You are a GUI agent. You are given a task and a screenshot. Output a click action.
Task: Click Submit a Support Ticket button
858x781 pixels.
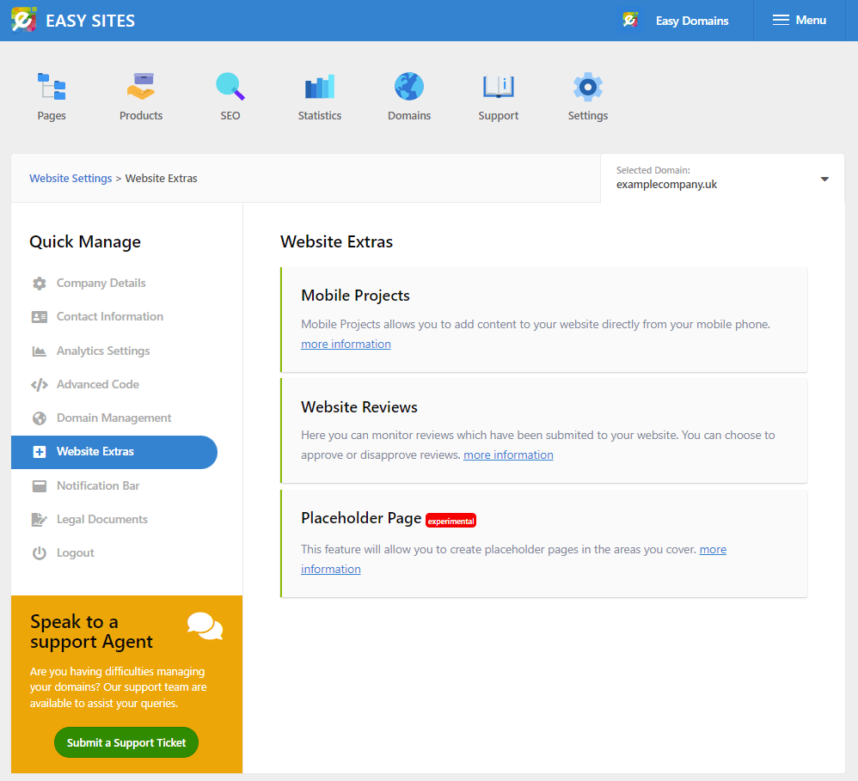pyautogui.click(x=126, y=742)
